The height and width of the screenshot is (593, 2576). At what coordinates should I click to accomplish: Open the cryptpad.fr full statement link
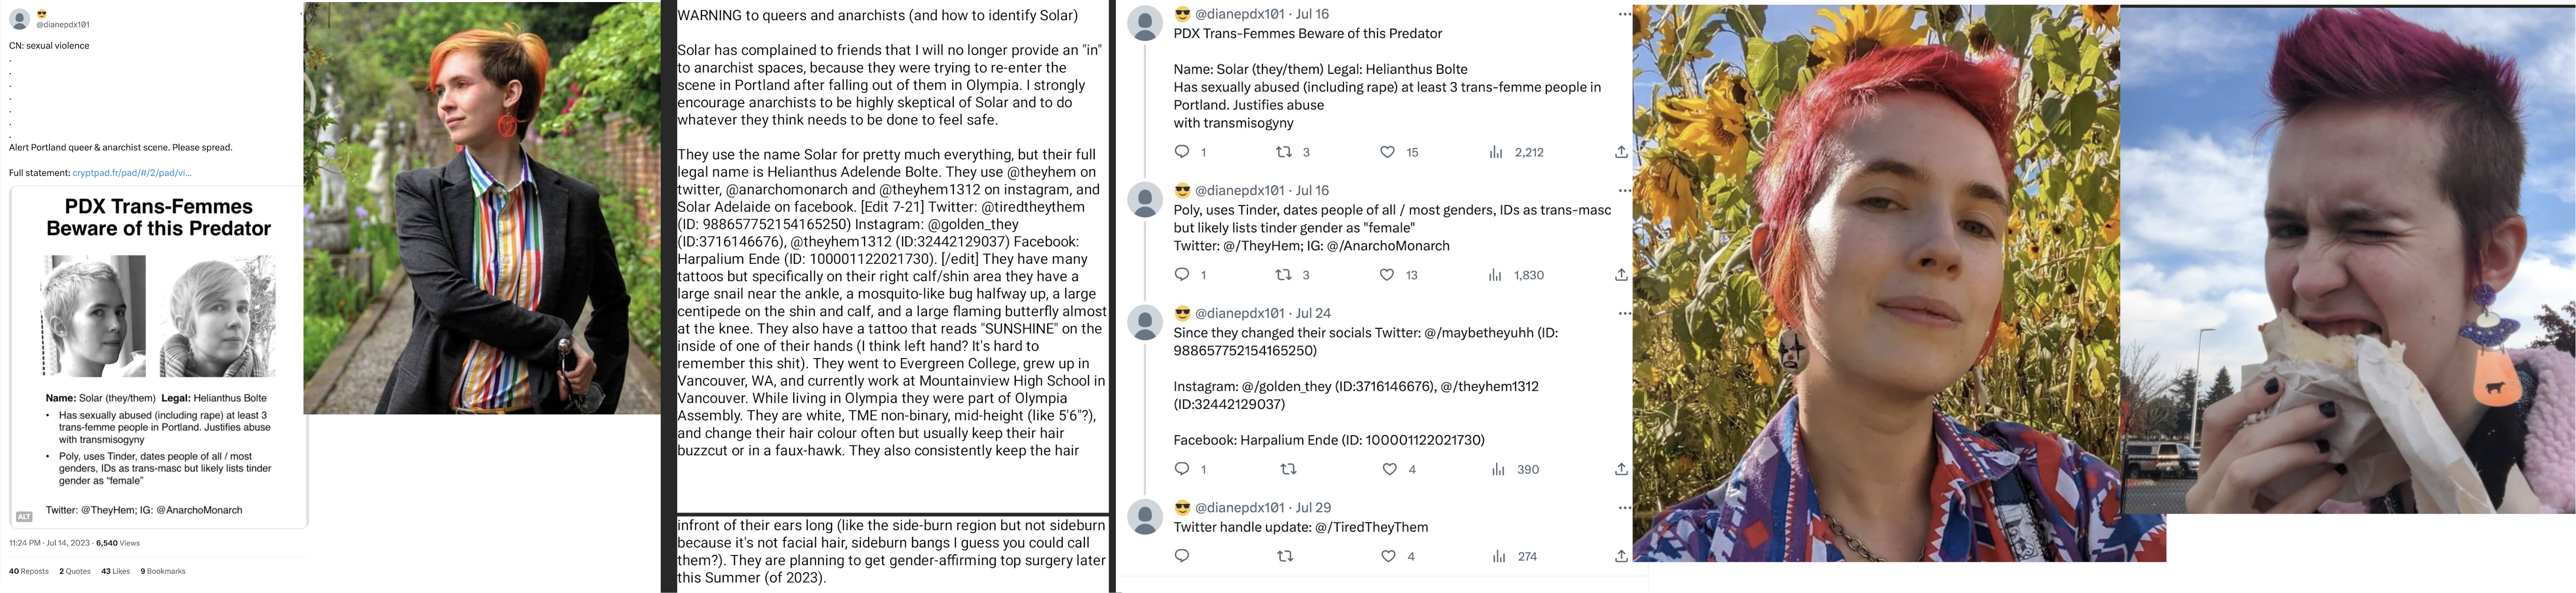131,173
